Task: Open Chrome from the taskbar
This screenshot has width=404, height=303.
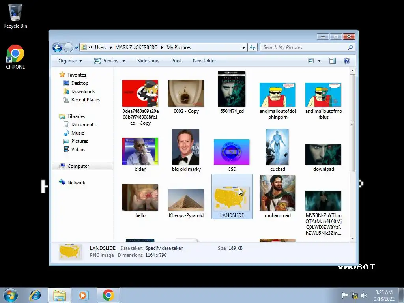Action: 108,296
